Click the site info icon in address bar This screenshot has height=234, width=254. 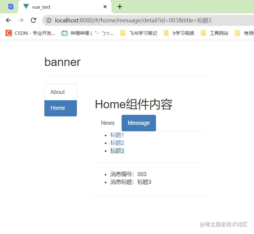pyautogui.click(x=49, y=21)
